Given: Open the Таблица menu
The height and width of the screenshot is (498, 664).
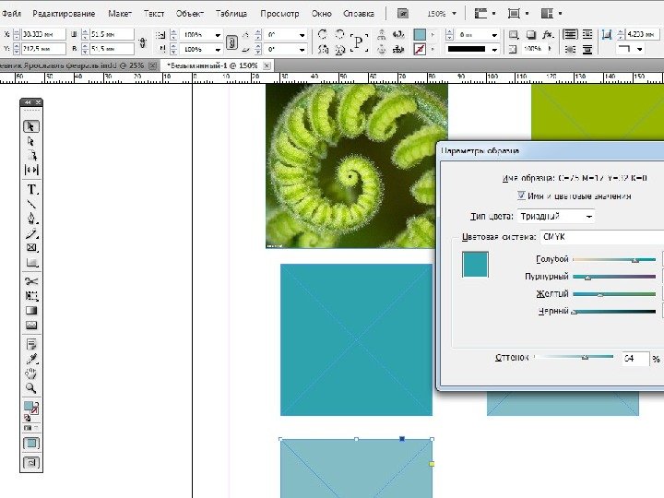Looking at the screenshot, I should (231, 14).
